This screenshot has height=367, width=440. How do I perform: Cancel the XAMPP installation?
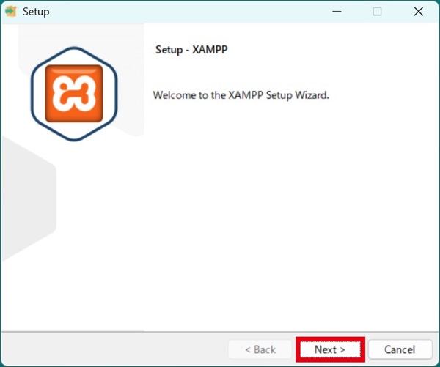pos(400,349)
